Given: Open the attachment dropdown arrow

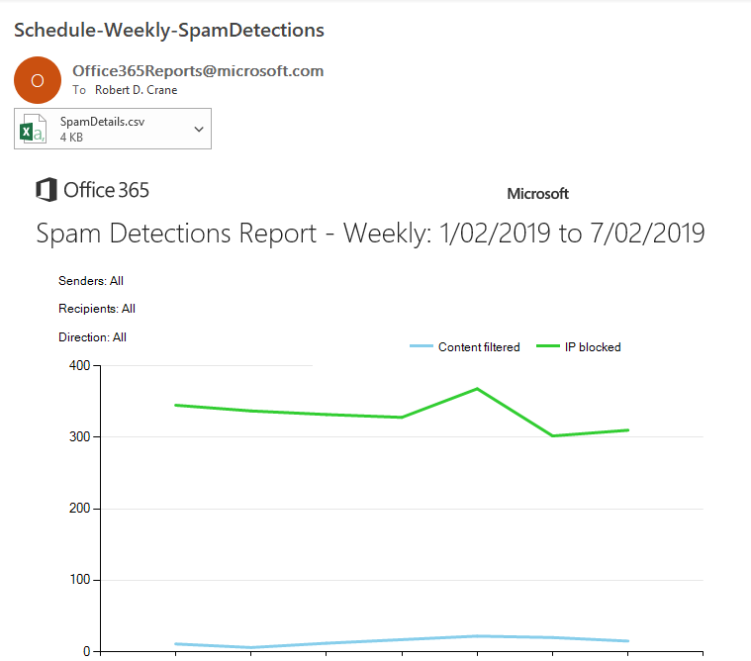Looking at the screenshot, I should pyautogui.click(x=199, y=129).
